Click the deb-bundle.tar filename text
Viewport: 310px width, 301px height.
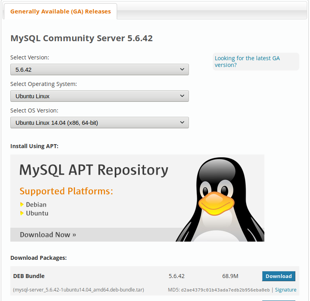click(79, 290)
